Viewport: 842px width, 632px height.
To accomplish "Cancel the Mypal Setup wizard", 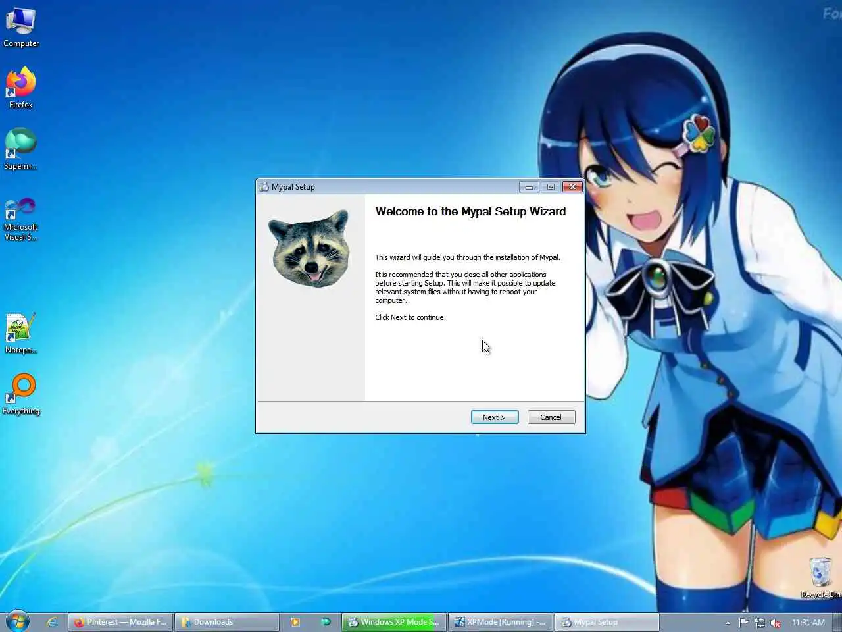I will [x=551, y=417].
